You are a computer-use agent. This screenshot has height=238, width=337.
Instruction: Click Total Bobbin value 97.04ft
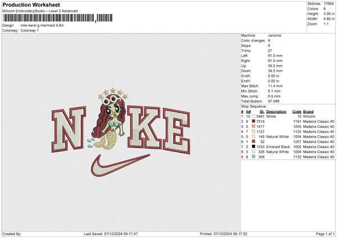[274, 102]
